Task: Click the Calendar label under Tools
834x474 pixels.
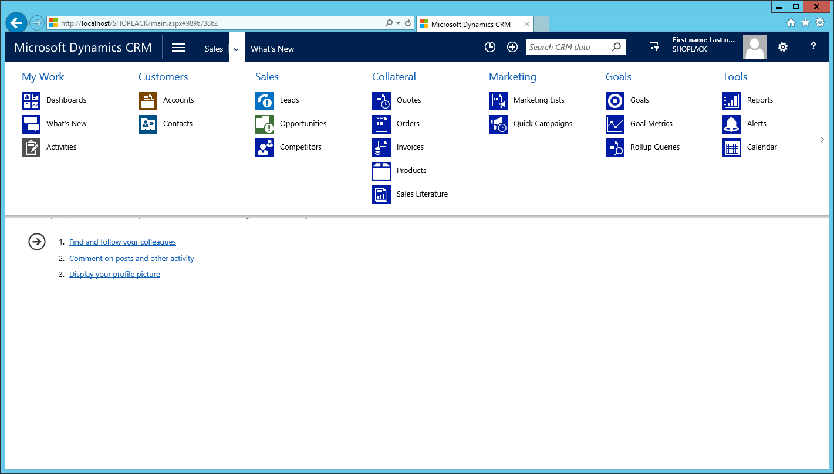Action: tap(762, 147)
